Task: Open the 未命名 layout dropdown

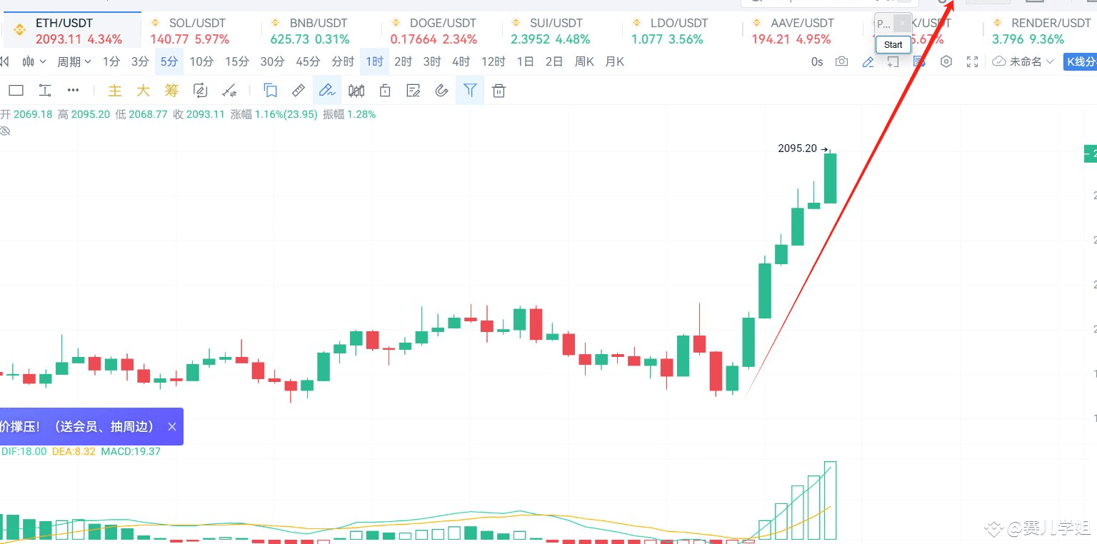Action: (1024, 62)
